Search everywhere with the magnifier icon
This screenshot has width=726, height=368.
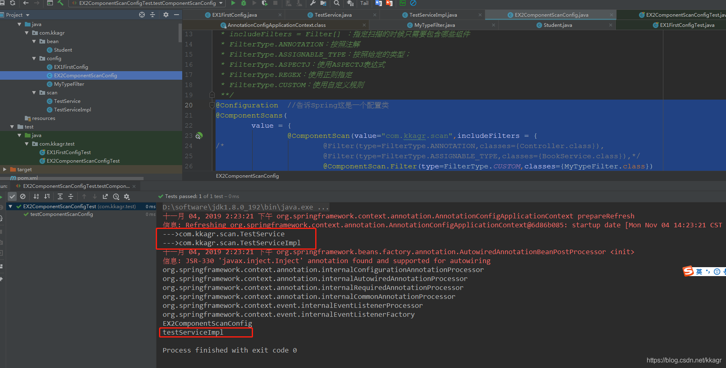point(337,3)
